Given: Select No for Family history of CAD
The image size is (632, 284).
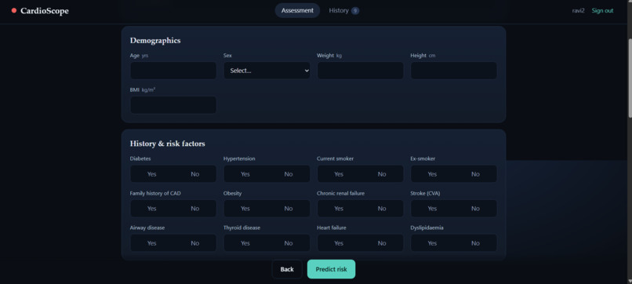Looking at the screenshot, I should tap(195, 209).
